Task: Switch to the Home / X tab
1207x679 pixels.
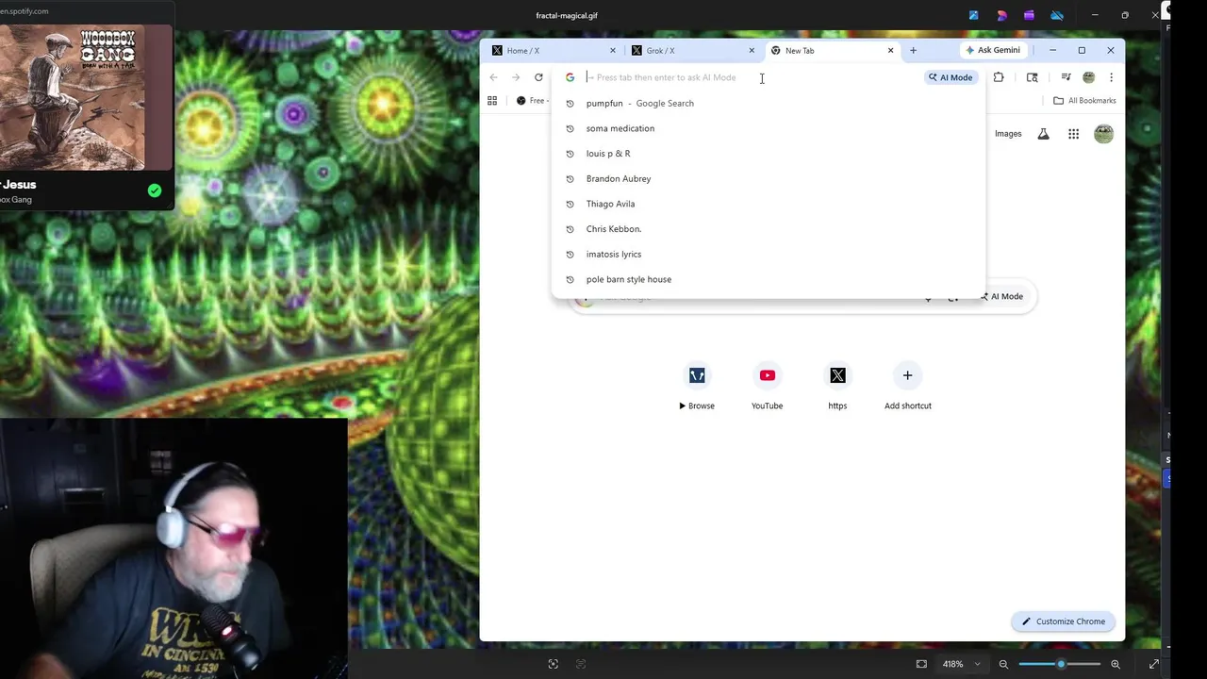Action: 554,50
